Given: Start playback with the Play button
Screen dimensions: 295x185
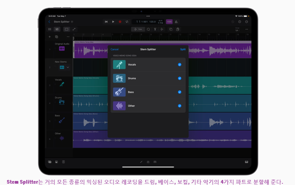Looking at the screenshot, I should [x=113, y=22].
